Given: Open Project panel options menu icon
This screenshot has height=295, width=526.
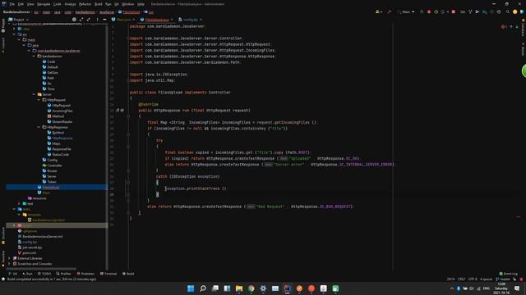Looking at the screenshot, I should [97, 20].
